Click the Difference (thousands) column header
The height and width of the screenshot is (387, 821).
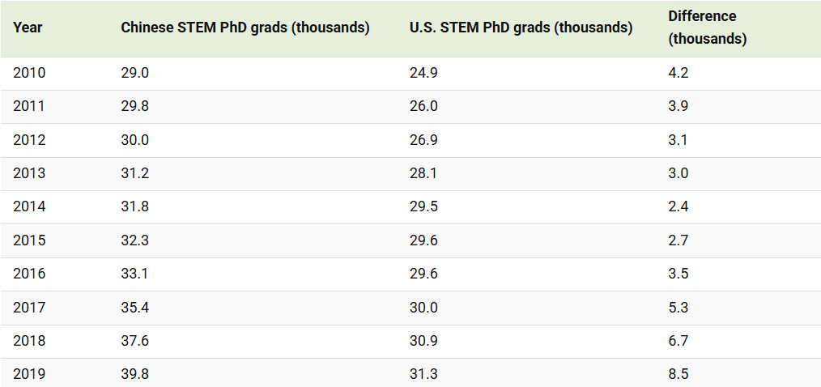707,28
